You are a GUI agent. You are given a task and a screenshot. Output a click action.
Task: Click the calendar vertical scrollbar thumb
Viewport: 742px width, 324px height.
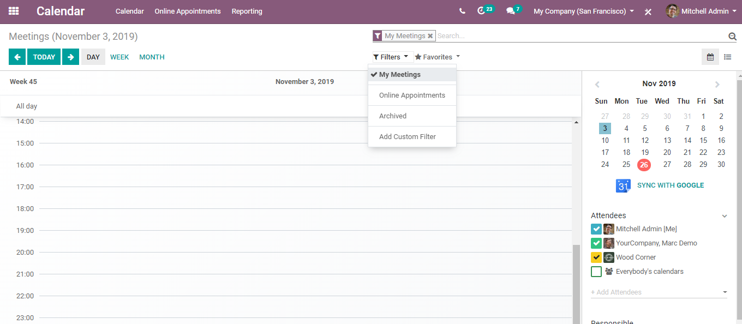click(576, 284)
